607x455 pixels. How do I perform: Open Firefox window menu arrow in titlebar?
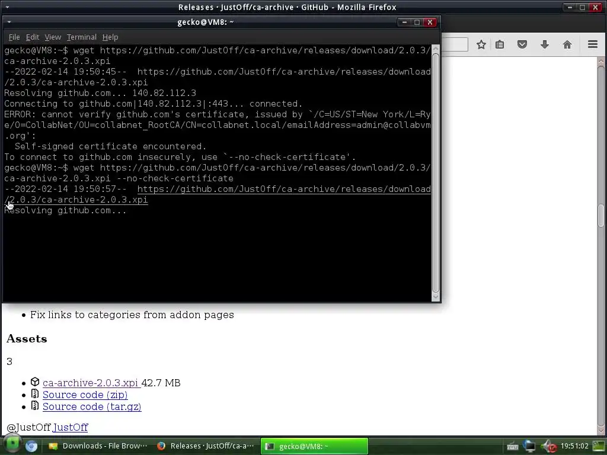click(7, 7)
